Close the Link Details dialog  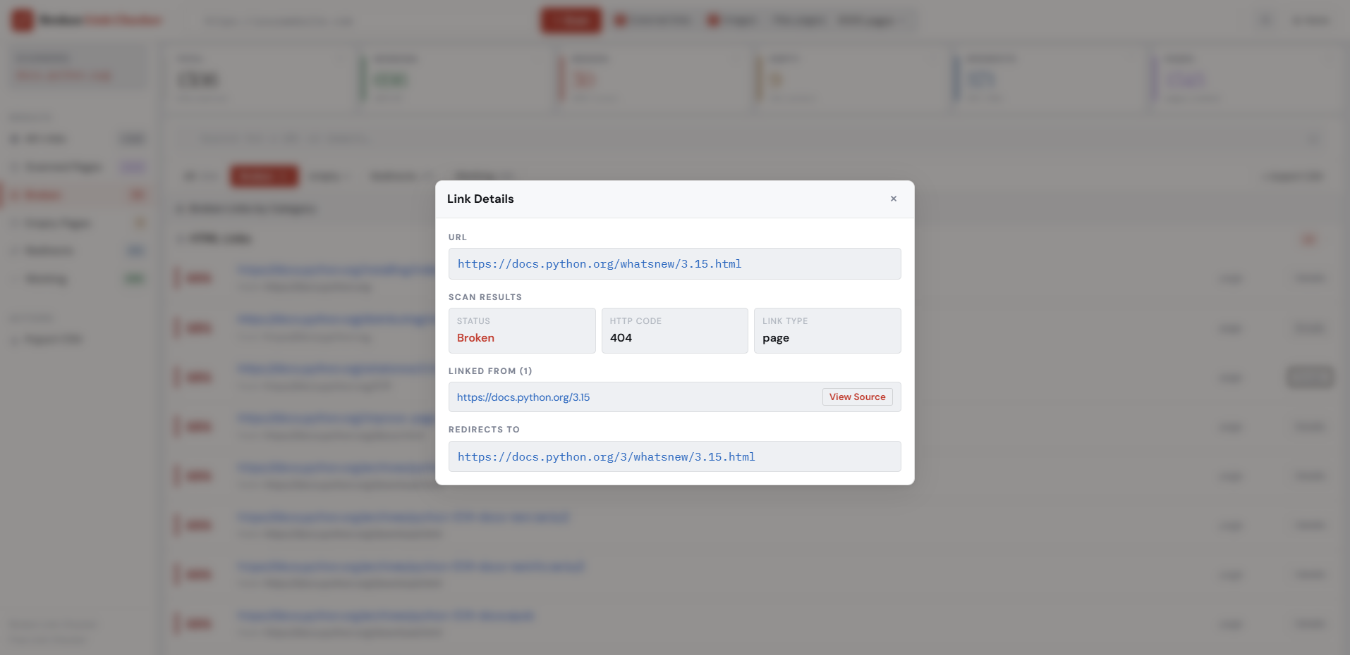point(893,199)
